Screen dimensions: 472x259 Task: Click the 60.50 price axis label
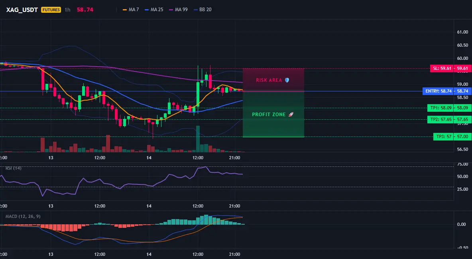pyautogui.click(x=462, y=45)
